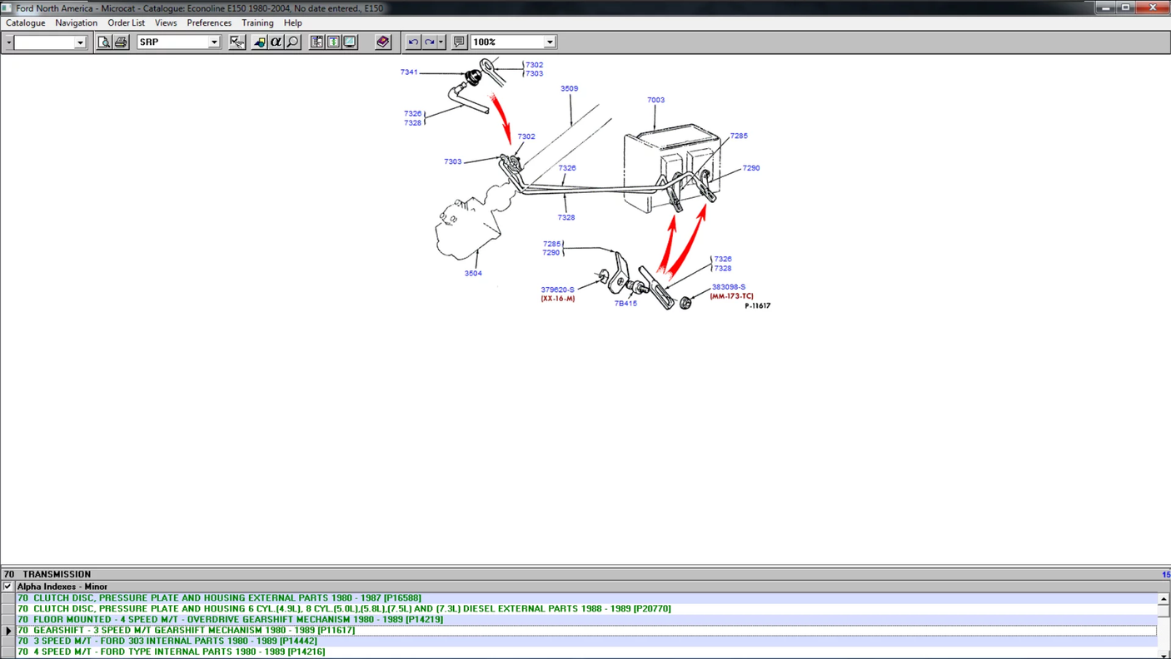The width and height of the screenshot is (1171, 659).
Task: Click the undo arrow icon
Action: coord(413,42)
